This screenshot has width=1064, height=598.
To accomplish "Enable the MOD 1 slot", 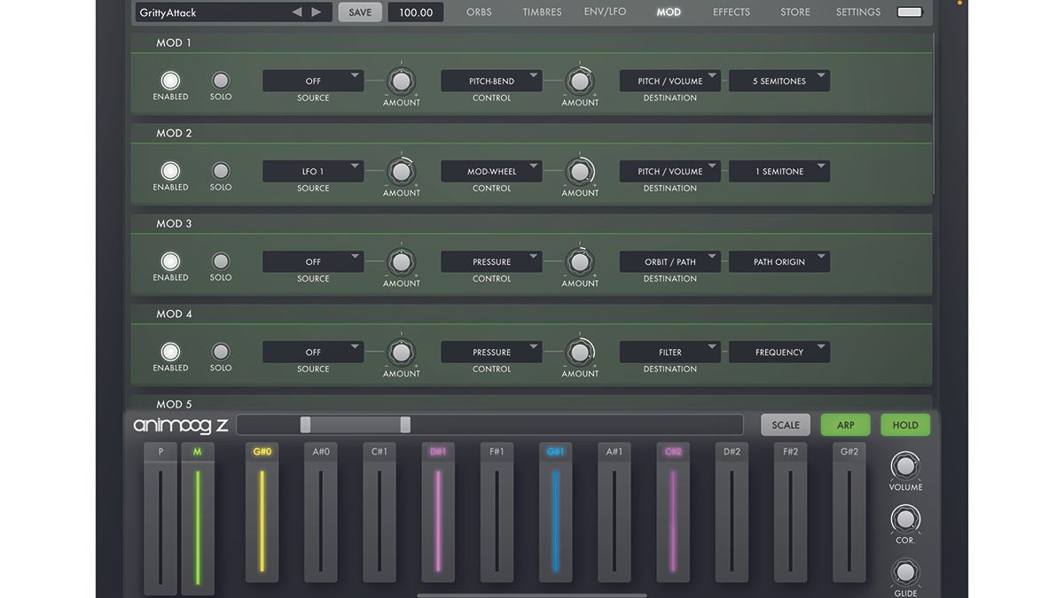I will (x=170, y=80).
